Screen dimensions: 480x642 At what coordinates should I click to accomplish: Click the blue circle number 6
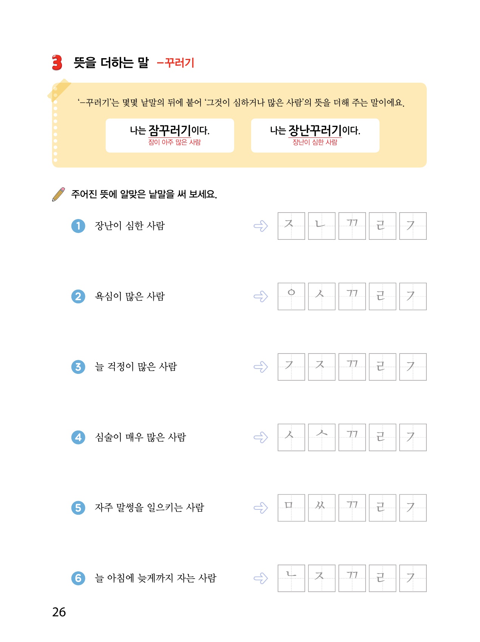click(78, 578)
